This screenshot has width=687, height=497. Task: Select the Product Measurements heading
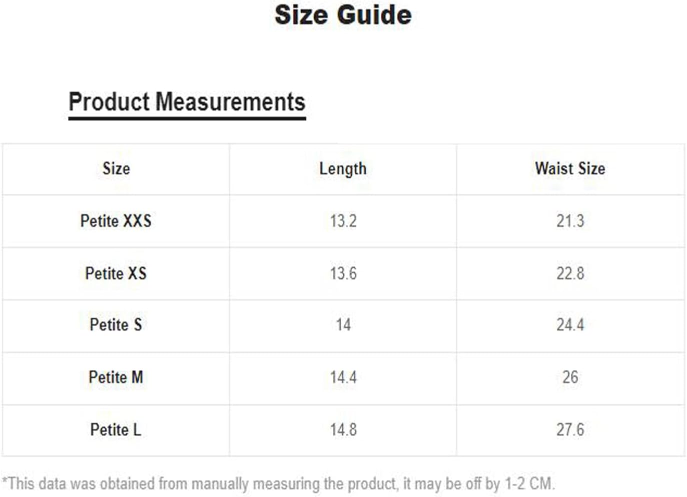pos(187,102)
